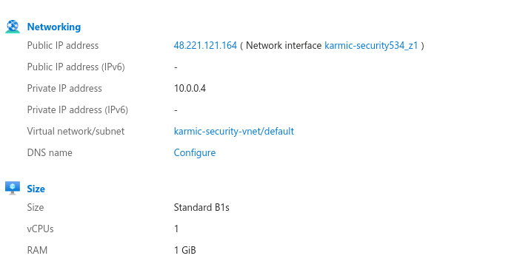Open the Networking section heading
The width and height of the screenshot is (514, 267).
54,27
